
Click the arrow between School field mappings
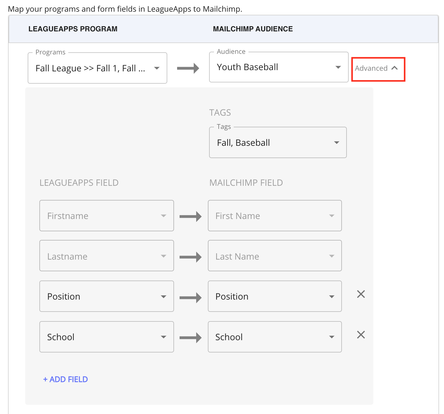[191, 337]
